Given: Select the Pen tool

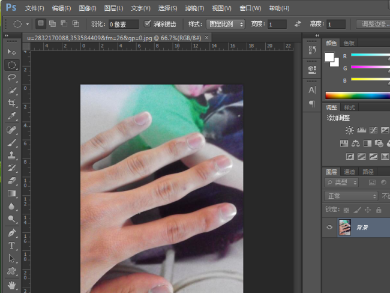Looking at the screenshot, I should click(12, 232).
